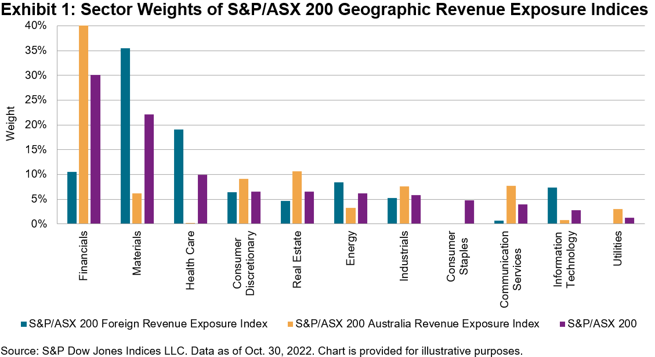Select the orange Financials bar
The image size is (655, 357).
84,125
